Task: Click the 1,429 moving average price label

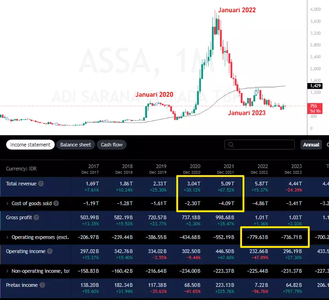Action: coord(315,86)
